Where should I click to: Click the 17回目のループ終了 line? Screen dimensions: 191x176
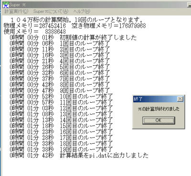click(x=61, y=137)
